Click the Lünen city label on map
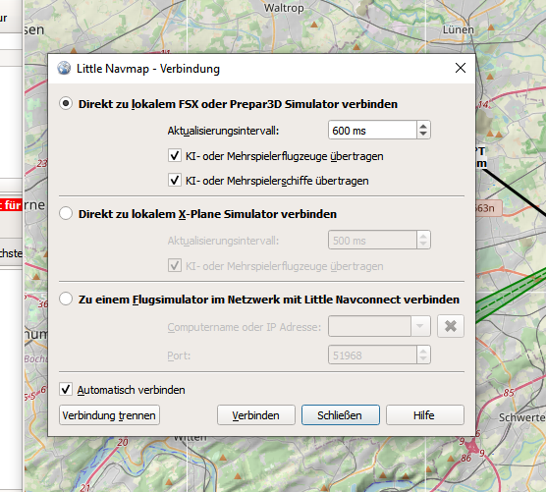 [x=459, y=29]
